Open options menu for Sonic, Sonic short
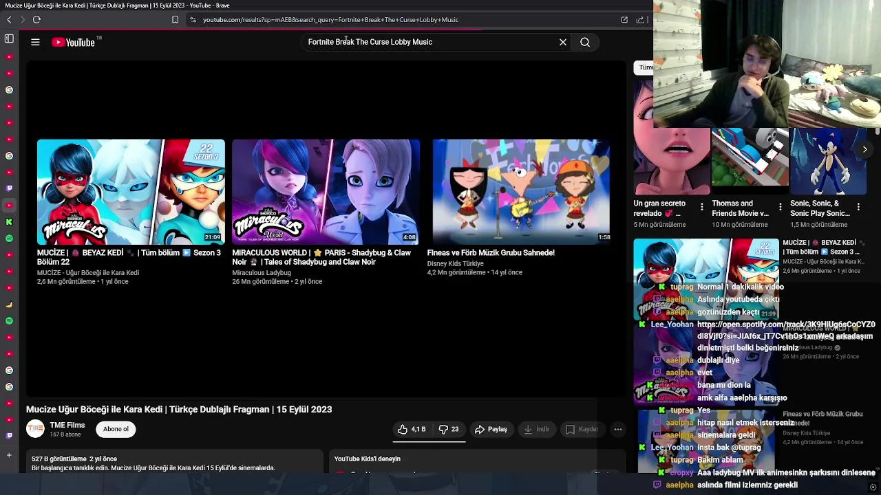 [x=858, y=207]
